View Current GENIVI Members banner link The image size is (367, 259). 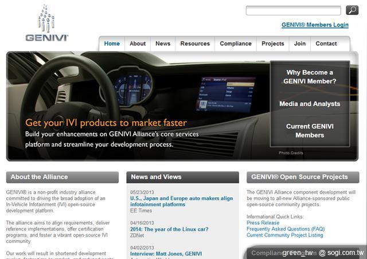click(310, 131)
